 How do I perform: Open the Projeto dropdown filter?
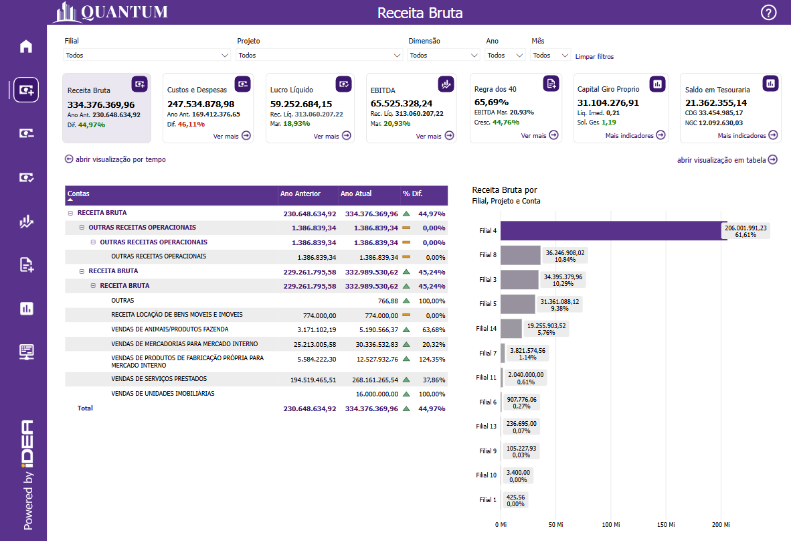pyautogui.click(x=319, y=56)
